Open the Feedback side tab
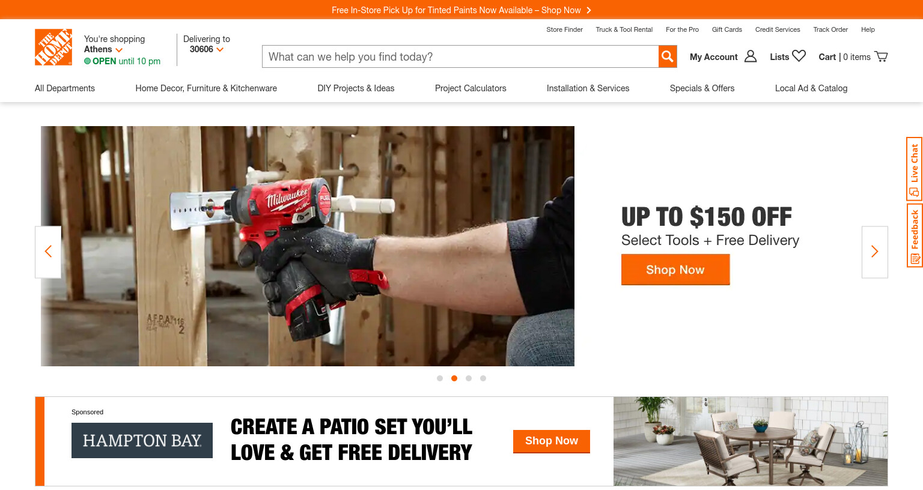 tap(914, 235)
